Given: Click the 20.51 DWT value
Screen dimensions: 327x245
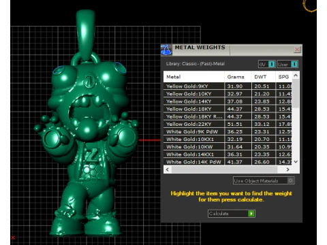Looking at the screenshot, I should click(x=262, y=86).
